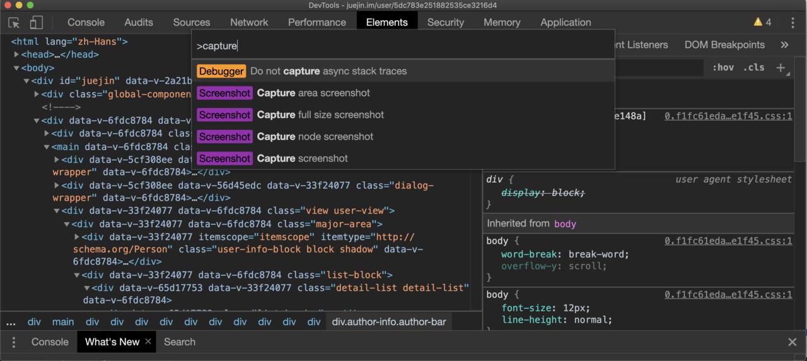Open the css link beside body font-size rule

point(728,295)
